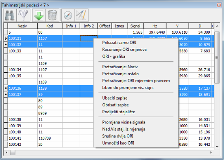Click the Info 1 column header

(x=71, y=26)
